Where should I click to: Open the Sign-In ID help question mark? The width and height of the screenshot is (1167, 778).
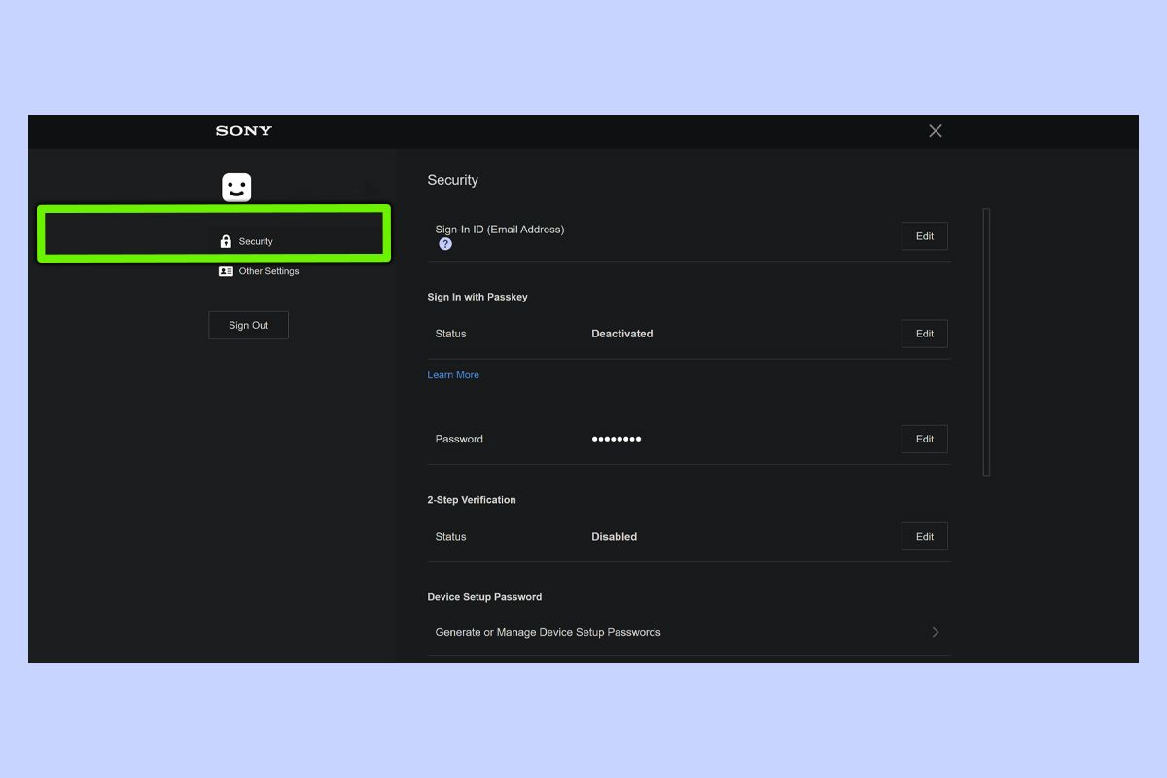444,243
